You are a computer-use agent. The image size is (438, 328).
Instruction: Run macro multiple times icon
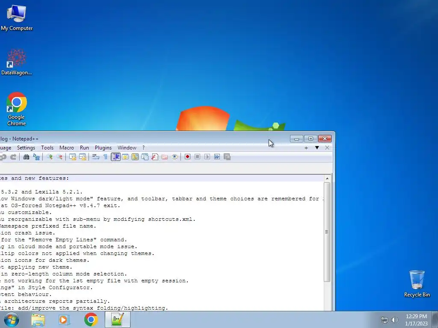tap(217, 157)
